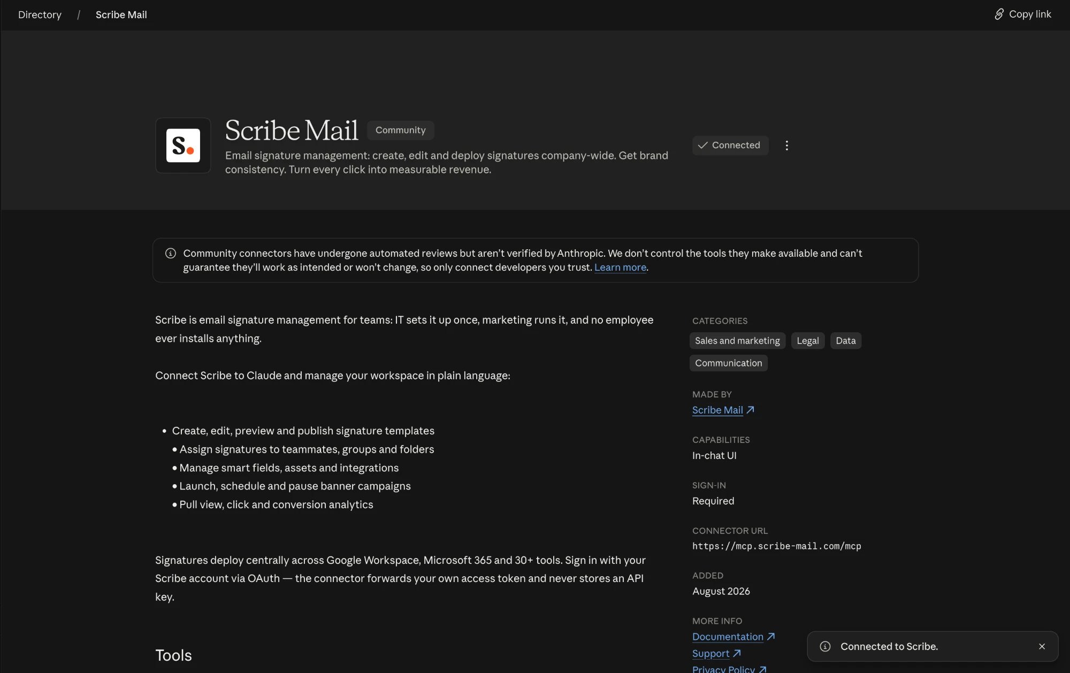The height and width of the screenshot is (673, 1070).
Task: Click the CONNECTOR URL section label
Action: pyautogui.click(x=730, y=531)
